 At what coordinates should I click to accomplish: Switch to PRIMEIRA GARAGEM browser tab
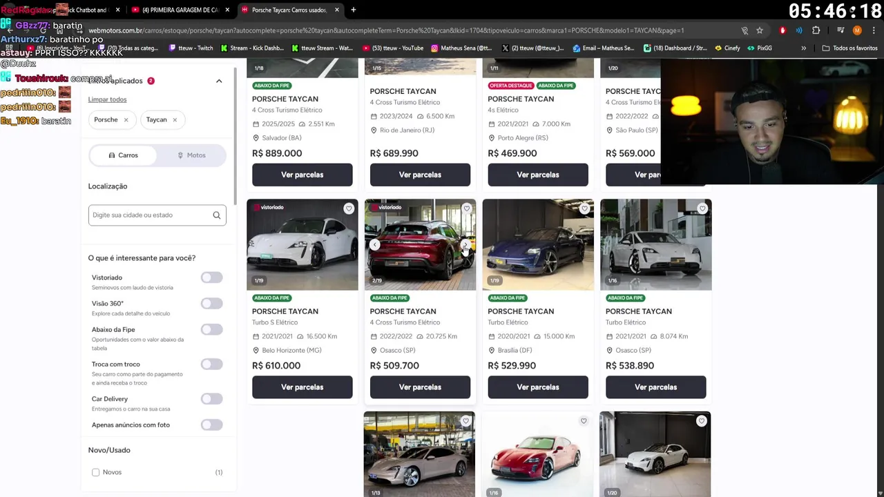pos(181,10)
